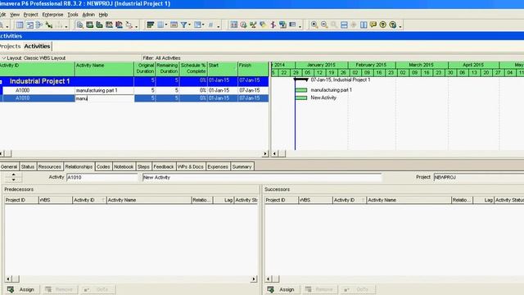Click the Project field showing NEWPROJ

479,177
